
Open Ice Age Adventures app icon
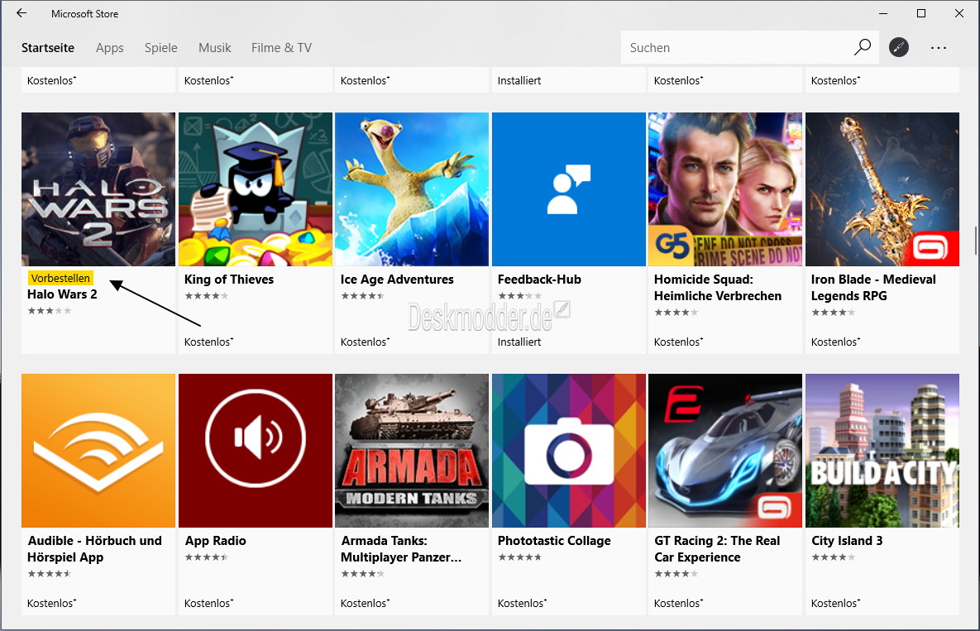coord(412,189)
